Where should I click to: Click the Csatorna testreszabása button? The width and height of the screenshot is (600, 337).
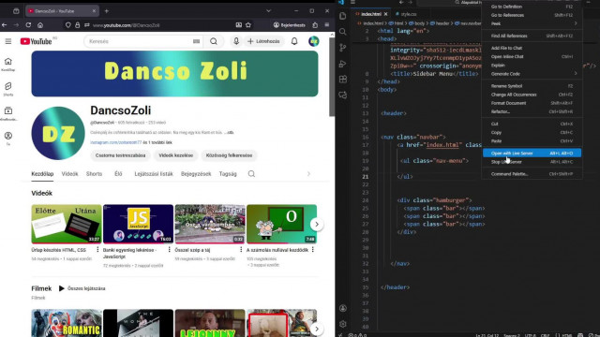120,155
